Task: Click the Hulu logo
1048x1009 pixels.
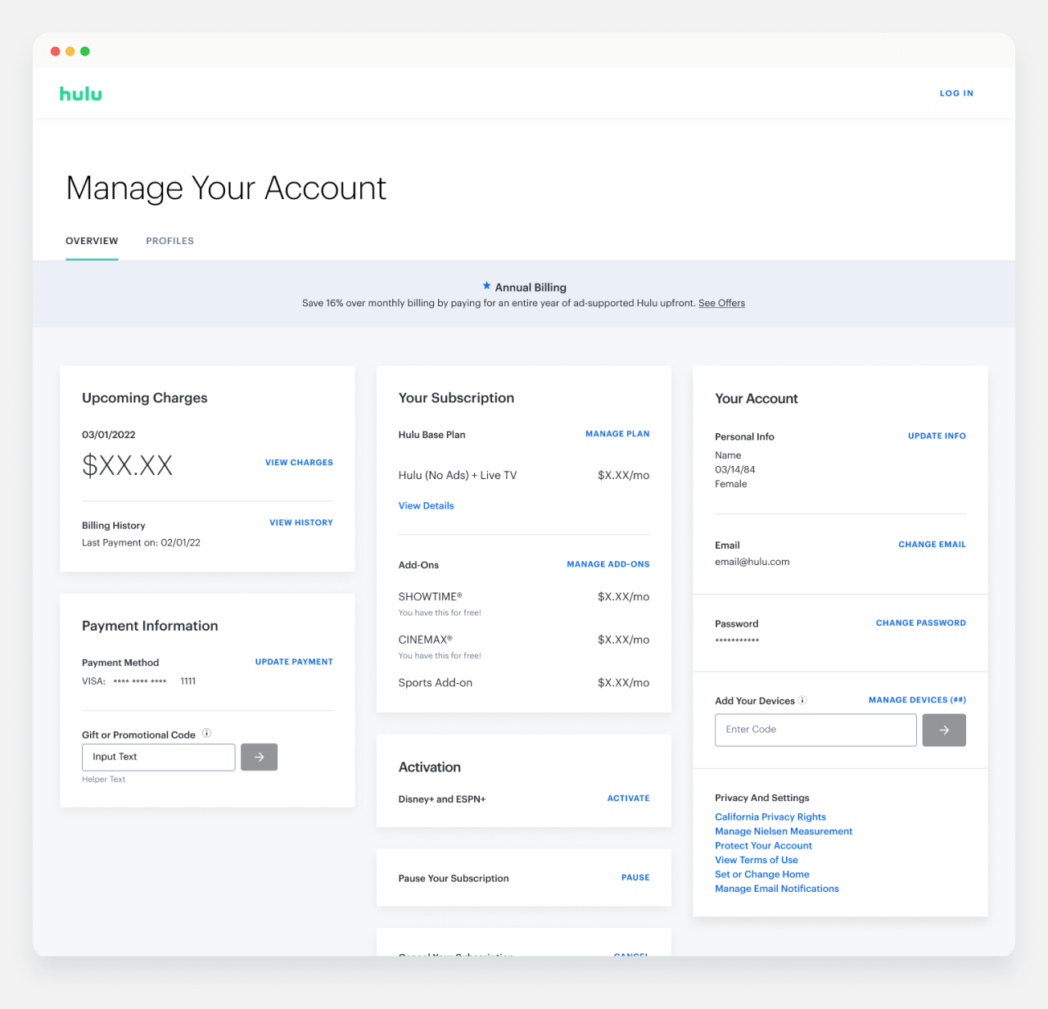Action: pos(81,93)
